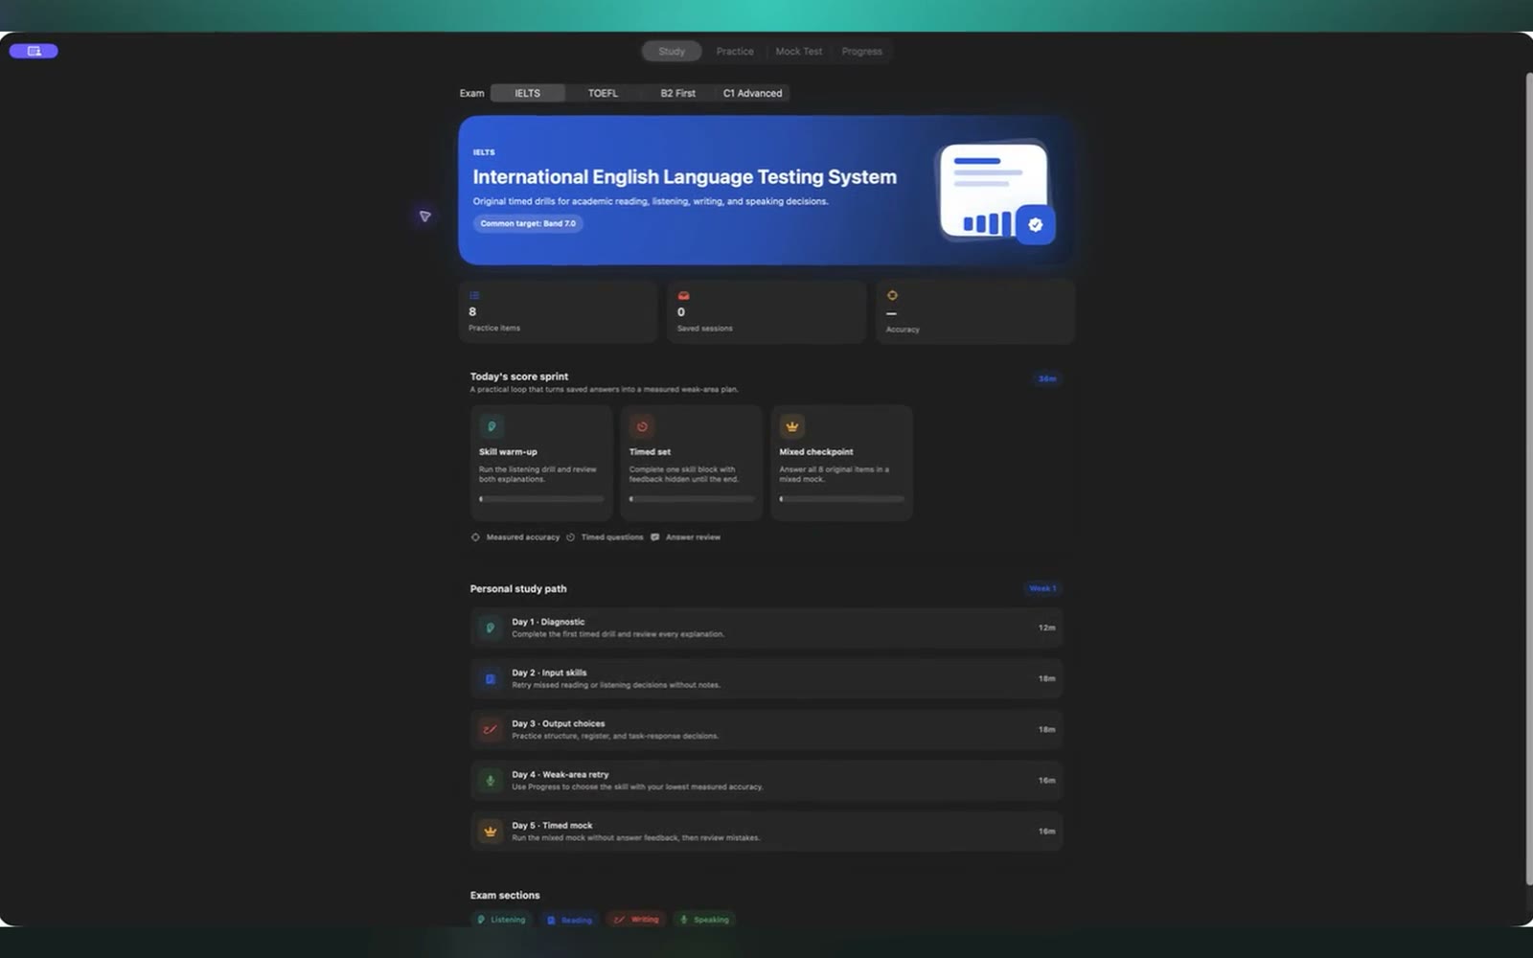The height and width of the screenshot is (958, 1533).
Task: Click the ear icon on Skill warm-up card
Action: coord(492,426)
